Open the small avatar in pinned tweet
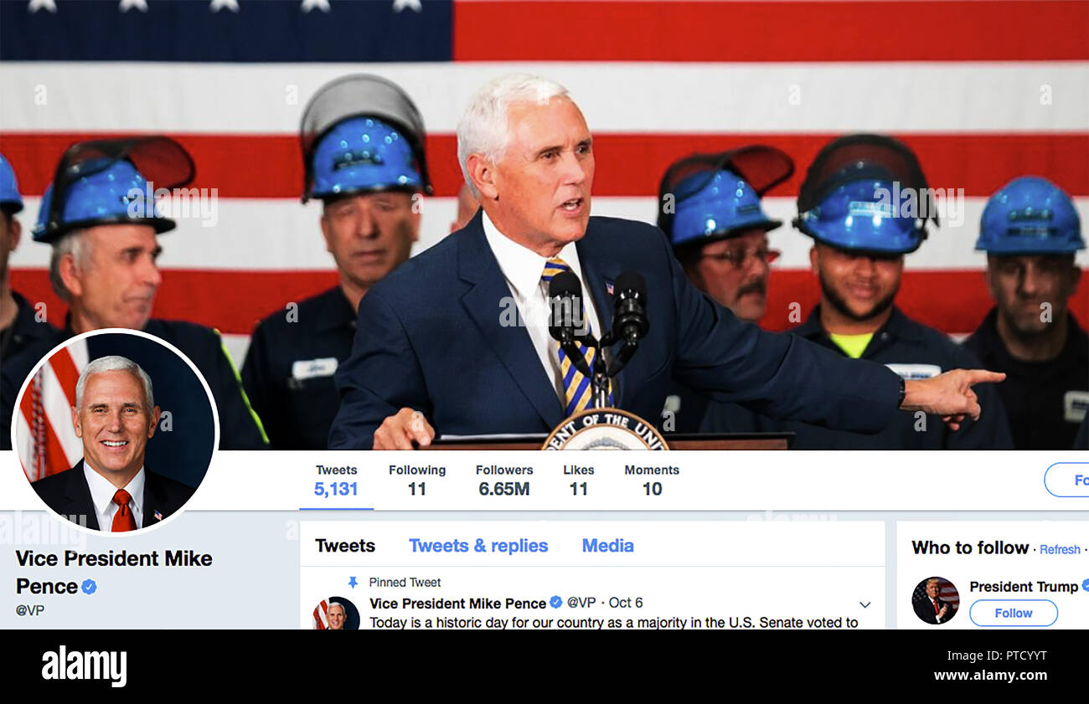 click(x=336, y=613)
